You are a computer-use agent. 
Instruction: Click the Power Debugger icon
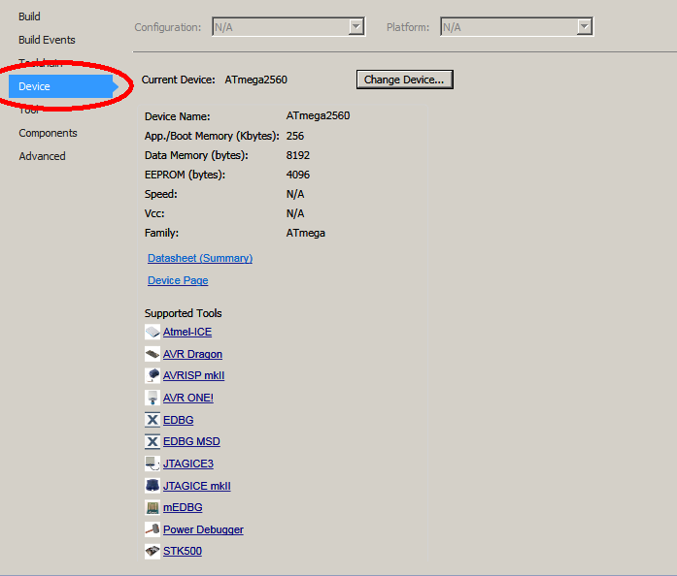point(152,529)
